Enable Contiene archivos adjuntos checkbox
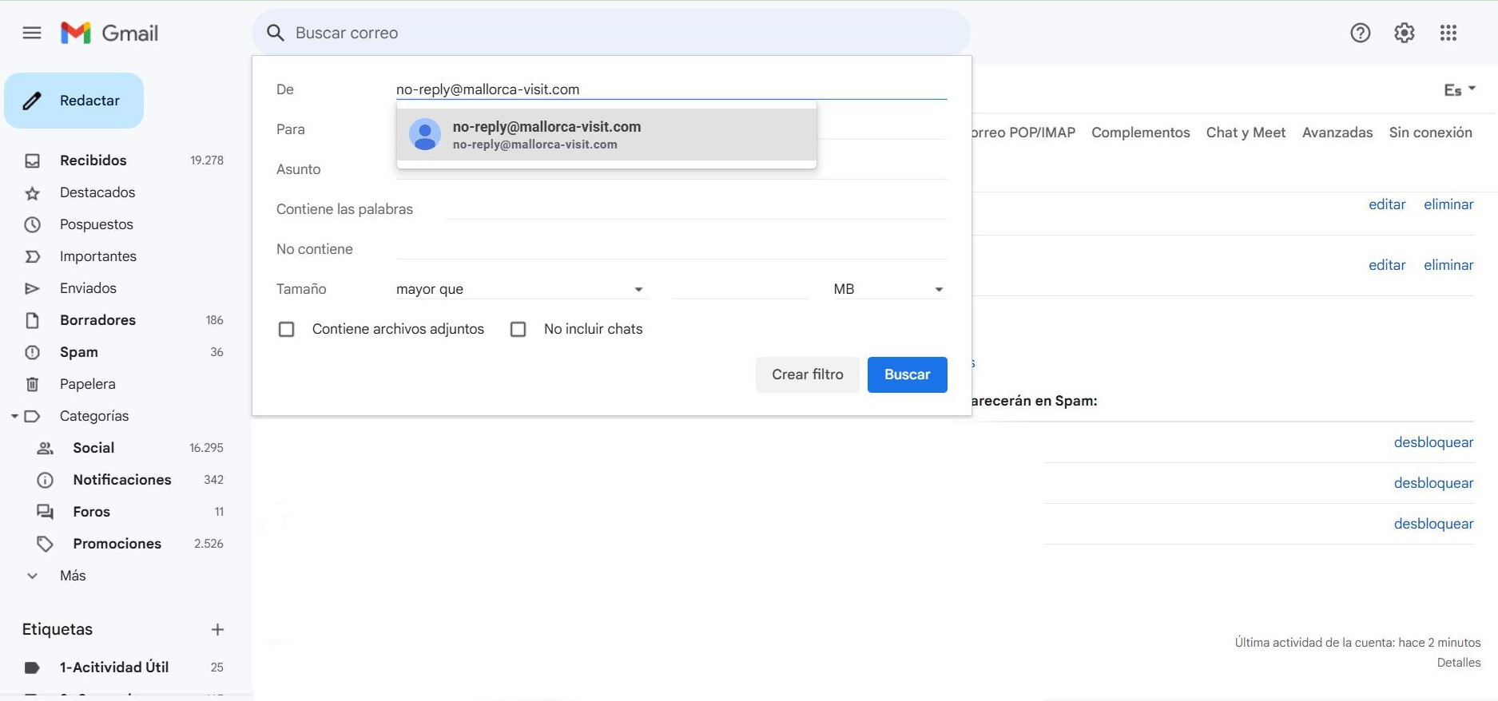Image resolution: width=1498 pixels, height=701 pixels. tap(287, 329)
